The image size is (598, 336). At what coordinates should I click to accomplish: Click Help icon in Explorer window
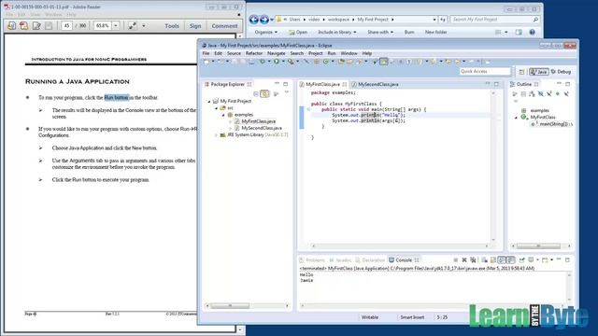click(532, 33)
